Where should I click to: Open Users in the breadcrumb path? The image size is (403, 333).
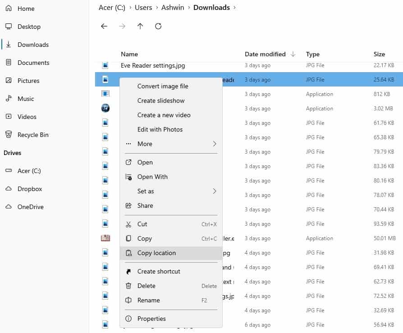(143, 8)
